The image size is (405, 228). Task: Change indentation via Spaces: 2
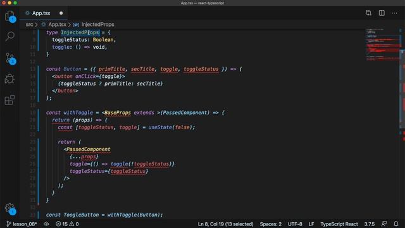click(270, 224)
